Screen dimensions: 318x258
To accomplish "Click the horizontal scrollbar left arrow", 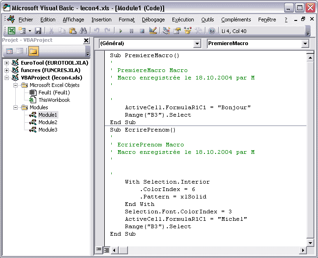I will tap(114, 250).
